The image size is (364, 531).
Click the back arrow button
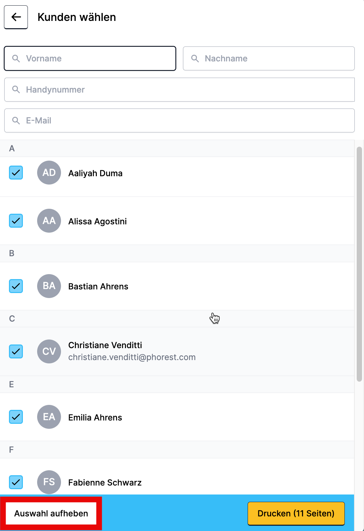[16, 17]
